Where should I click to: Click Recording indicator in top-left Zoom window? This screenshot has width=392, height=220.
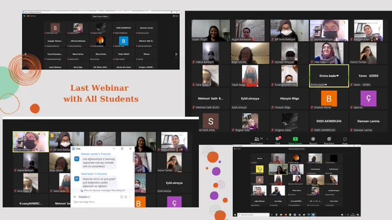point(32,16)
